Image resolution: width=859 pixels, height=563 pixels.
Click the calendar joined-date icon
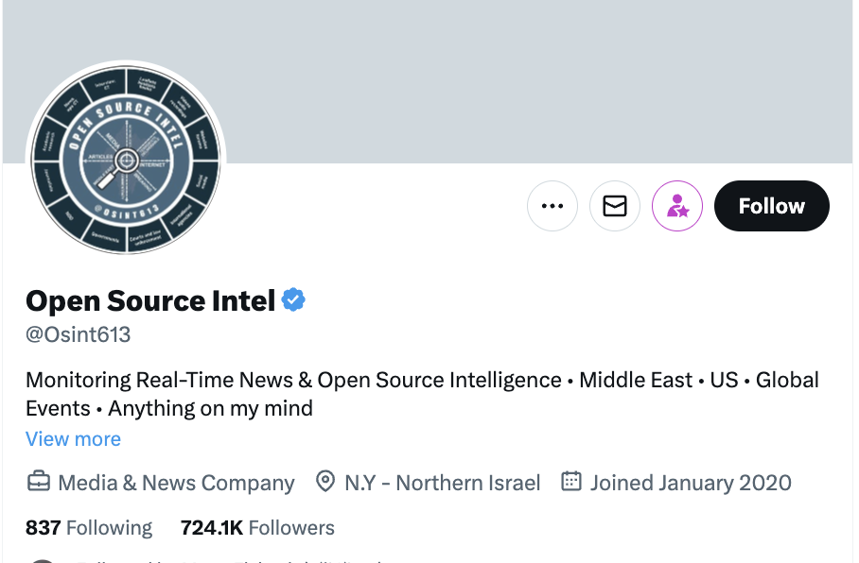(571, 483)
